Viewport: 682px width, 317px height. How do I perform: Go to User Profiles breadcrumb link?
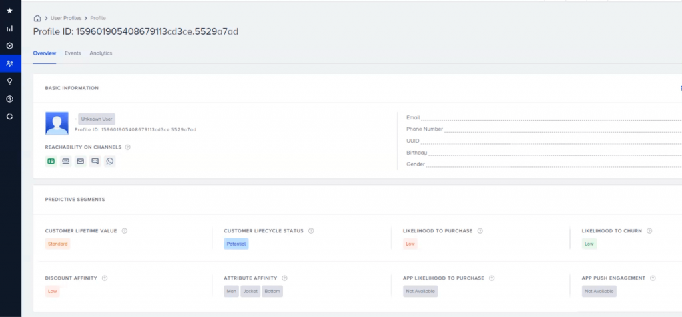tap(66, 18)
